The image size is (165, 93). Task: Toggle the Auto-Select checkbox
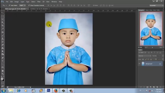coord(10,5)
